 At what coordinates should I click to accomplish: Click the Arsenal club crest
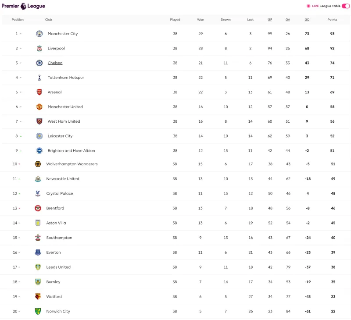39,92
